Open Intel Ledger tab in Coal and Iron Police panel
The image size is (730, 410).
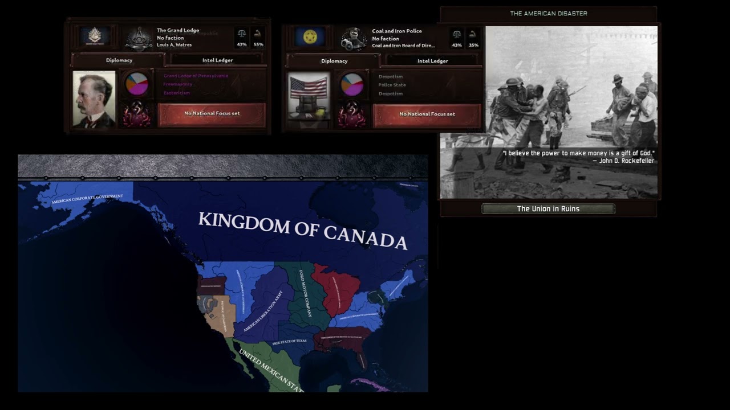point(432,60)
